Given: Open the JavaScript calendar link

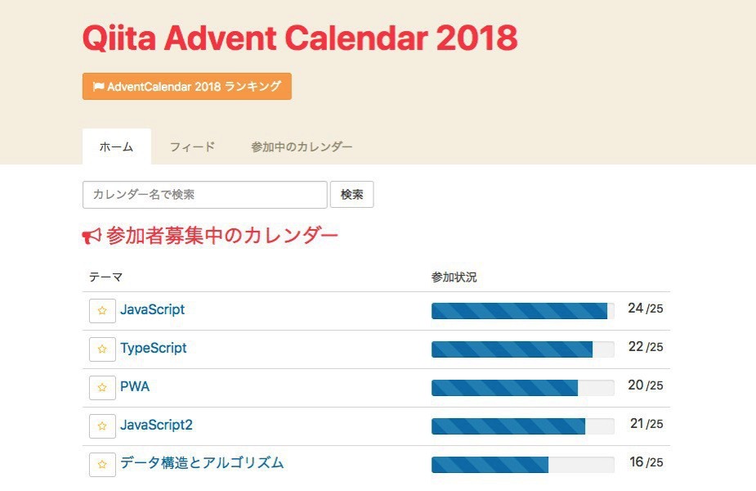Looking at the screenshot, I should click(153, 310).
